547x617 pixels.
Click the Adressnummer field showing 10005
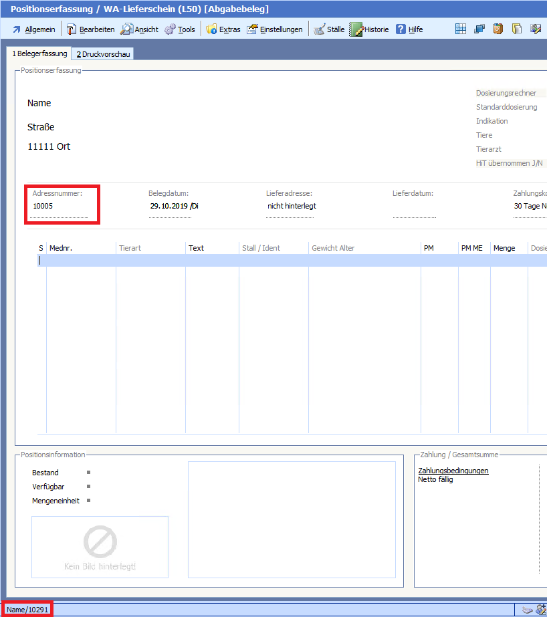pos(59,207)
